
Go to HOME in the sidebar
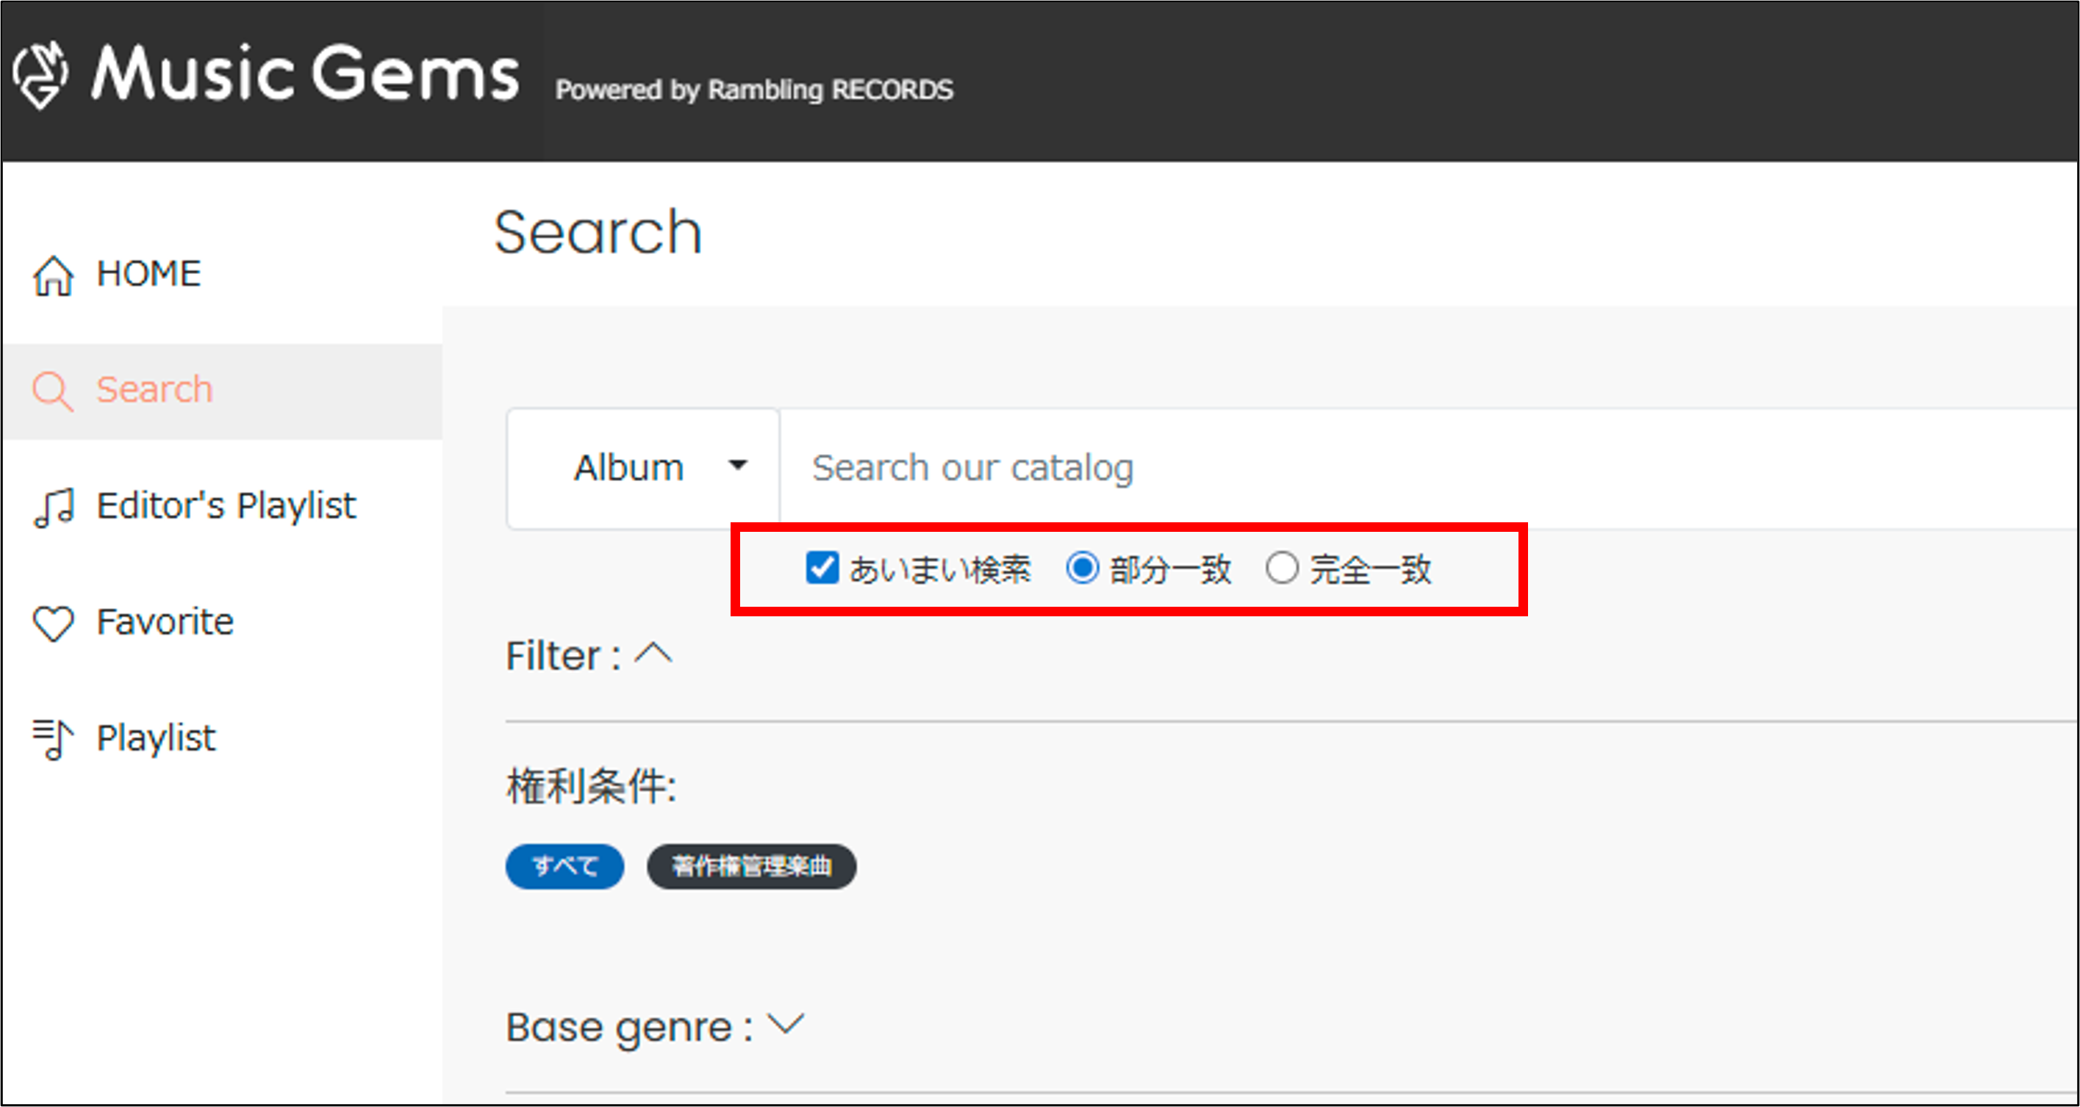click(x=148, y=274)
